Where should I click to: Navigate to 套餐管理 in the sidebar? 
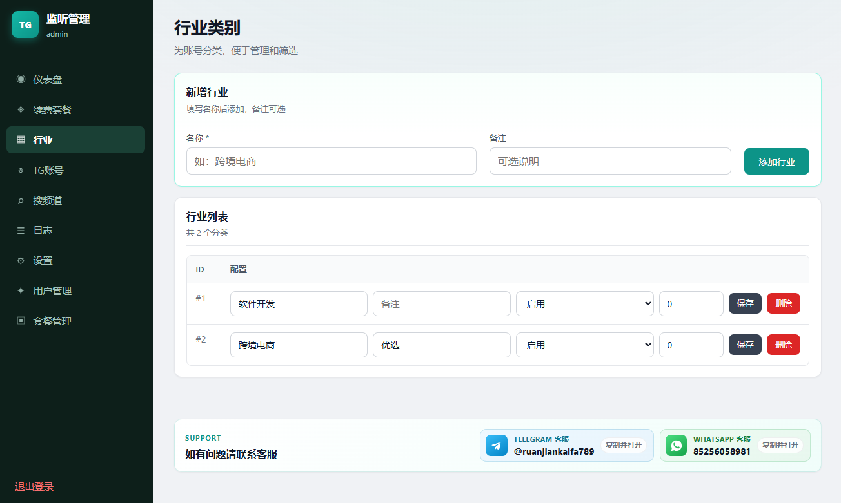75,321
